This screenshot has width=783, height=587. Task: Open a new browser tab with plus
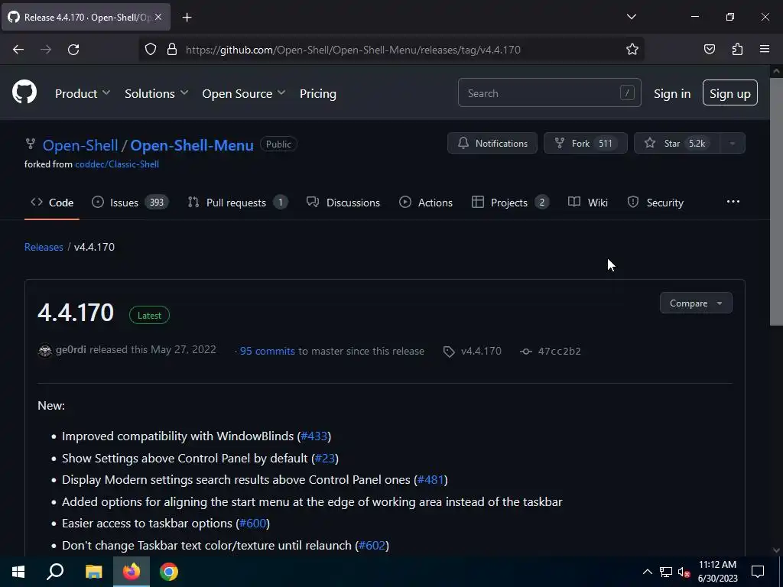coord(187,18)
